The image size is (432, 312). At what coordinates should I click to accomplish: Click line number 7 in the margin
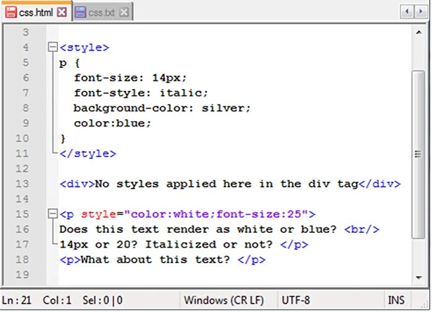coord(25,93)
